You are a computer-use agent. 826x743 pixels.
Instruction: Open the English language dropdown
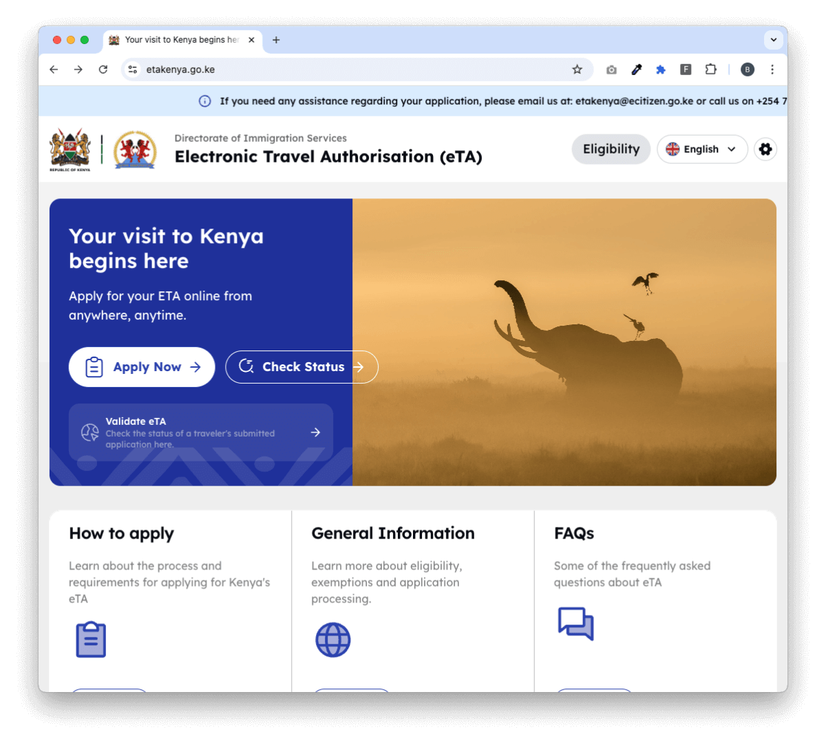click(x=702, y=149)
